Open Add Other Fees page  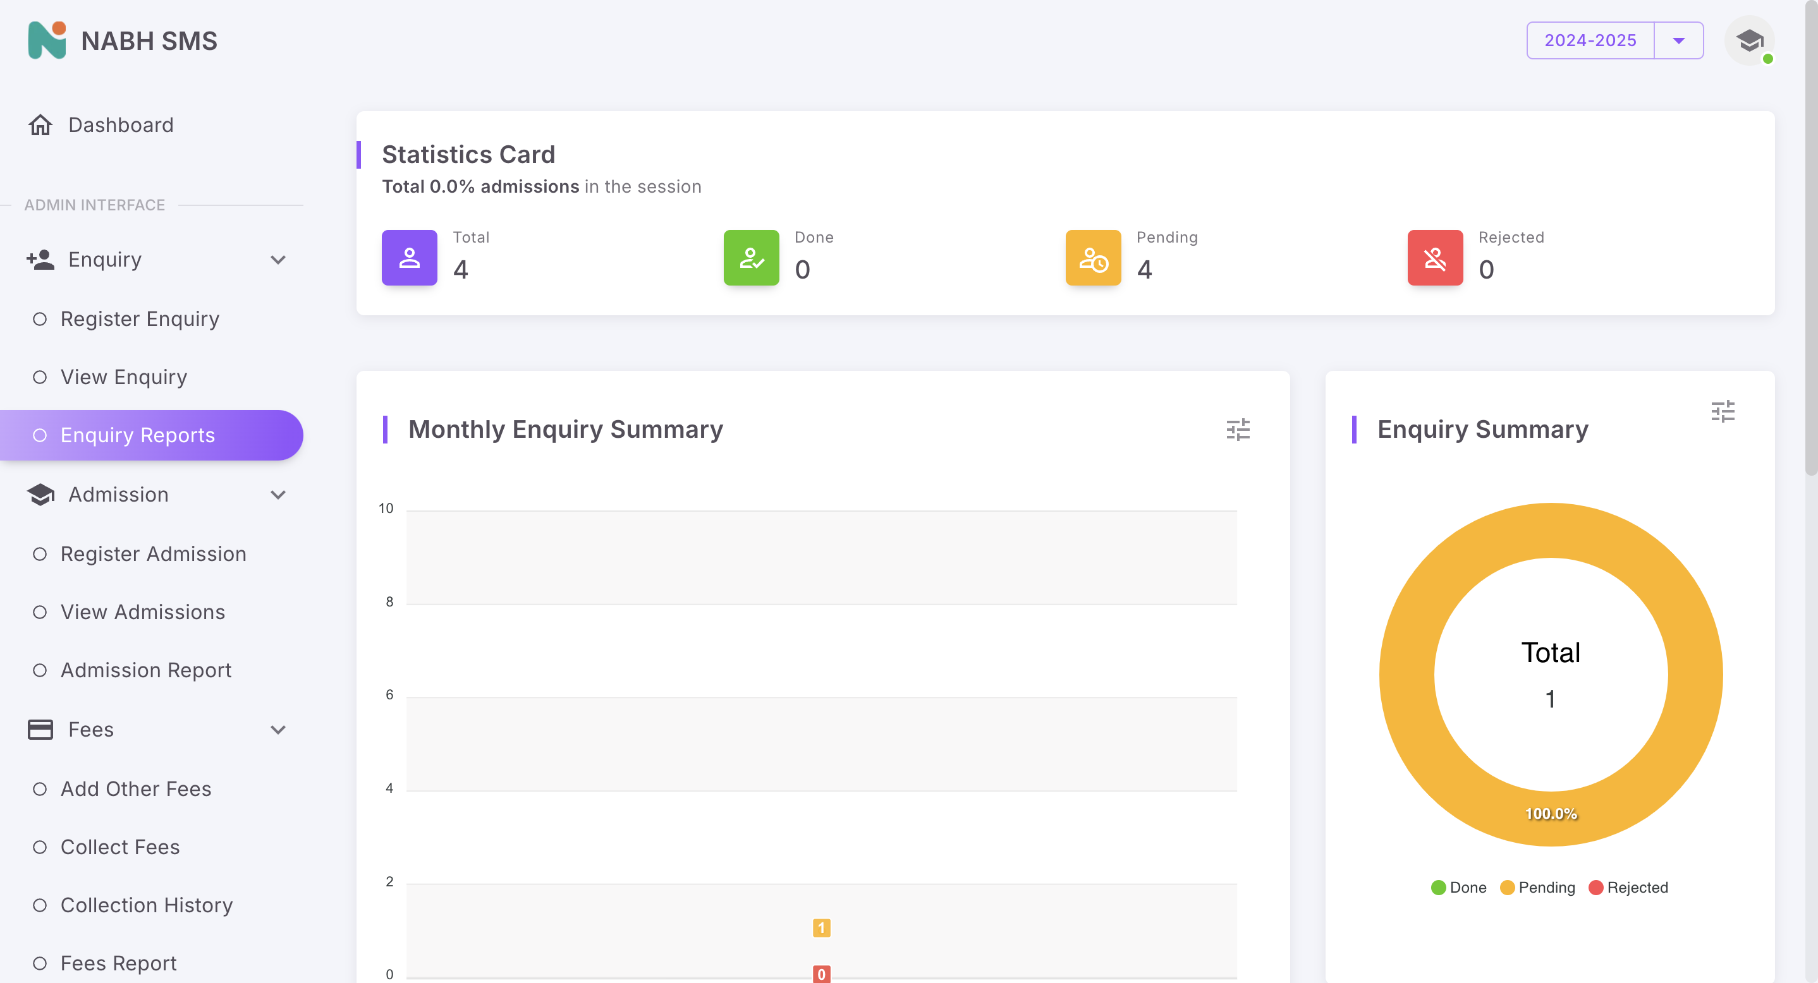[x=152, y=788]
